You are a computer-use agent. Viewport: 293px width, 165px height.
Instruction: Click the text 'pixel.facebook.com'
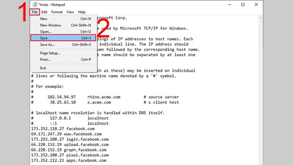87,155
